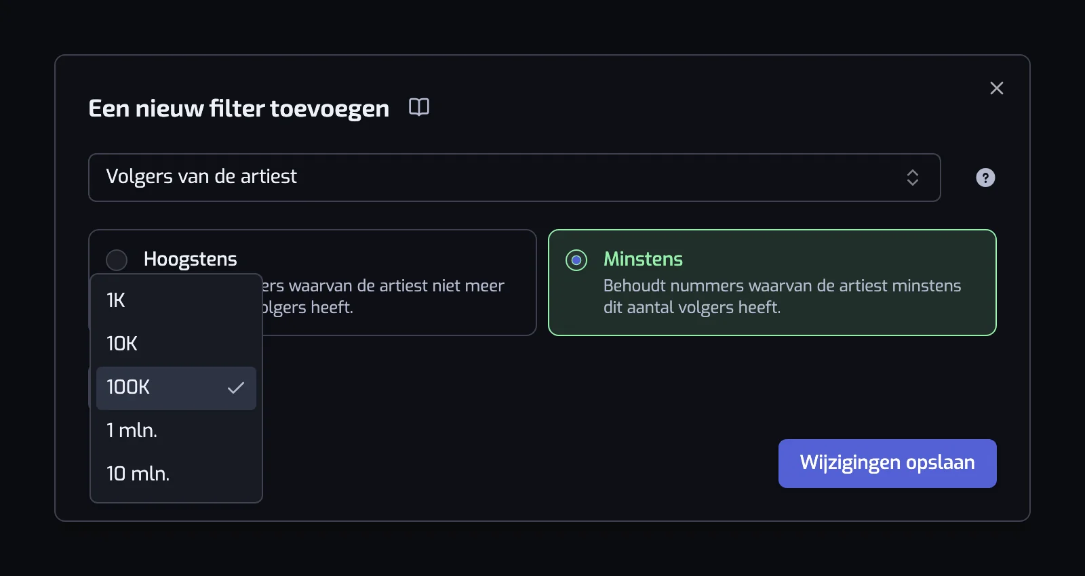
Task: Click Wijzigingen opslaan button
Action: [x=887, y=464]
